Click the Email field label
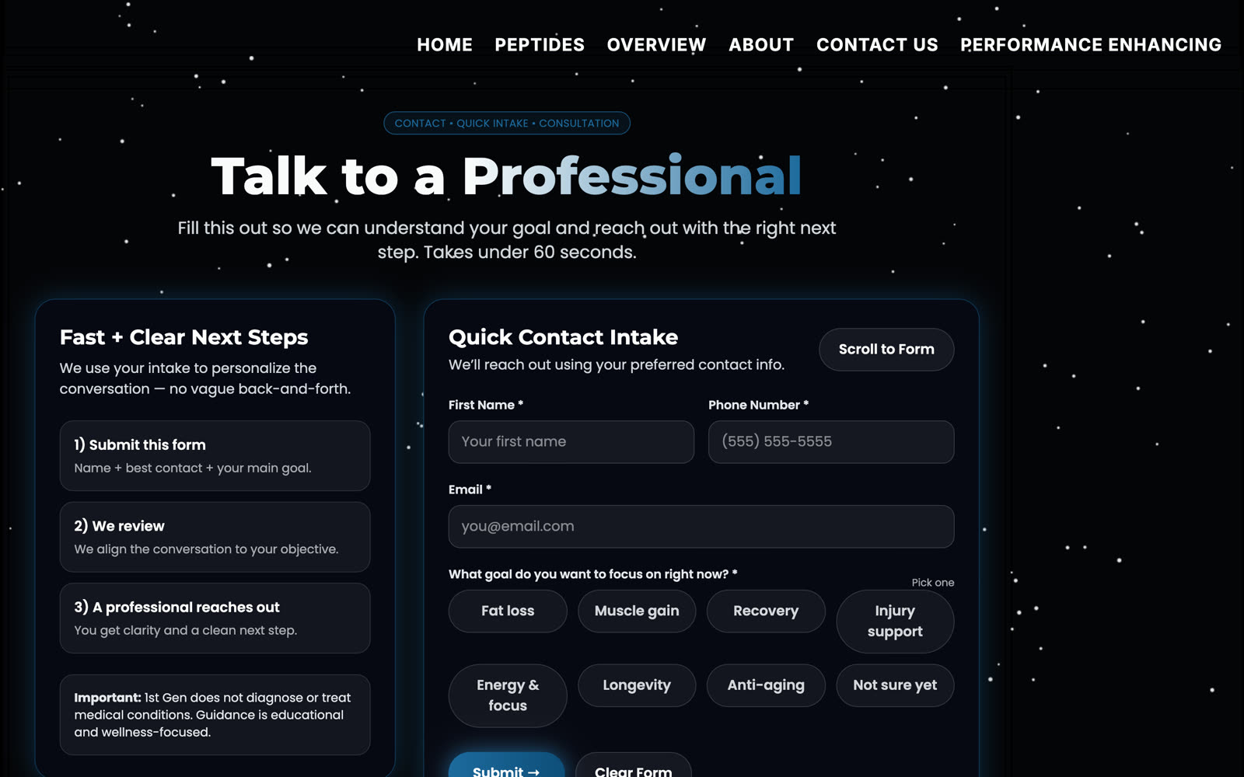Image resolution: width=1244 pixels, height=777 pixels. [470, 490]
